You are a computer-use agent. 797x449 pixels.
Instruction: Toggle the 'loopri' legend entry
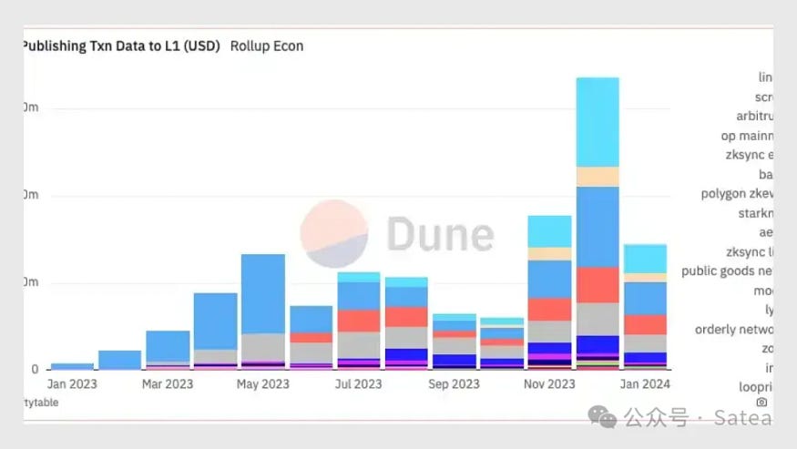pos(755,387)
